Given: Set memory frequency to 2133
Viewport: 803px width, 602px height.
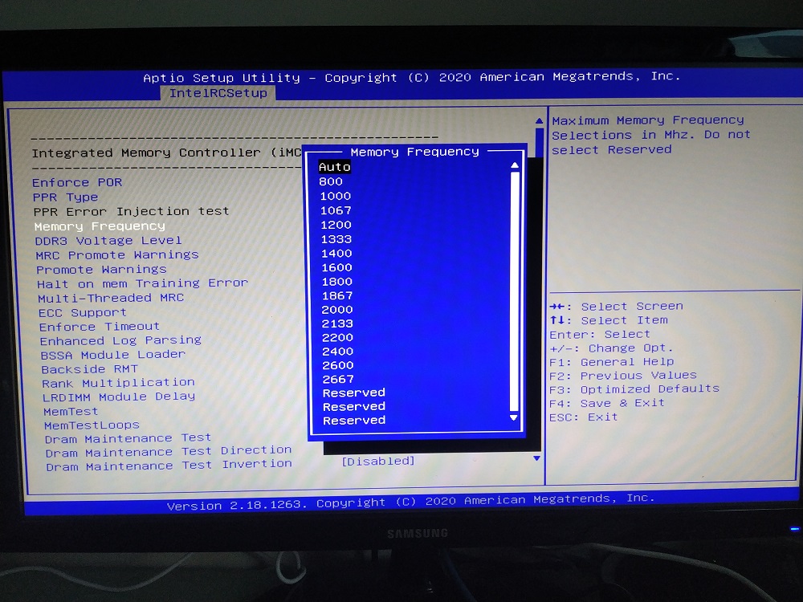Looking at the screenshot, I should (x=337, y=323).
